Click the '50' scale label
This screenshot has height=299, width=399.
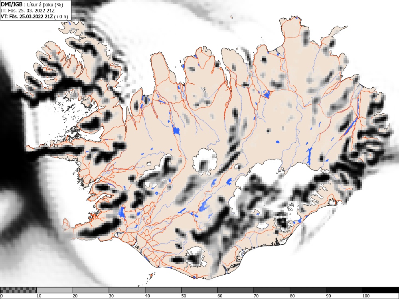click(184, 296)
